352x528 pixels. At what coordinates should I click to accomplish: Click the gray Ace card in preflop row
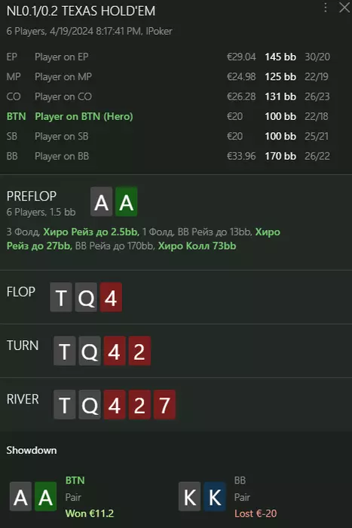click(101, 201)
